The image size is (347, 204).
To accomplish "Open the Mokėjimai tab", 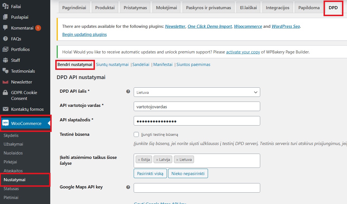I will pos(166,8).
